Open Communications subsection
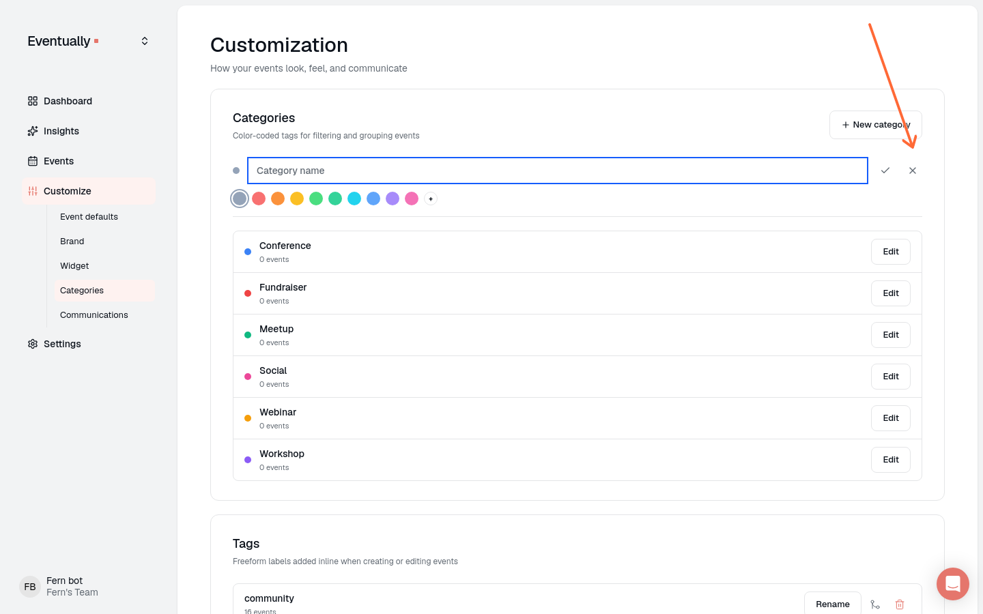The width and height of the screenshot is (983, 614). click(x=104, y=315)
